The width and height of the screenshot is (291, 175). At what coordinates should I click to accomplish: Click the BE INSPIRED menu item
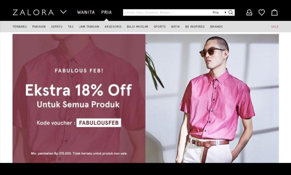click(195, 27)
